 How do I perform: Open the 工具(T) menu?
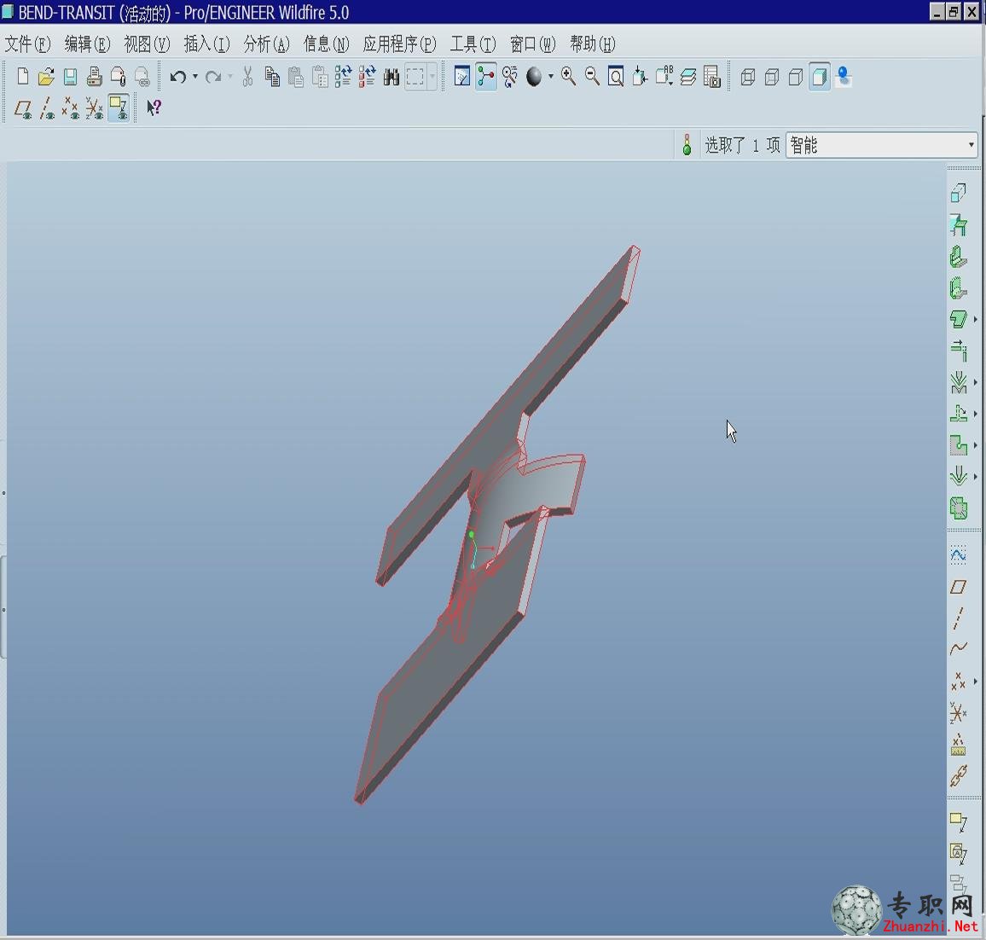pos(473,44)
